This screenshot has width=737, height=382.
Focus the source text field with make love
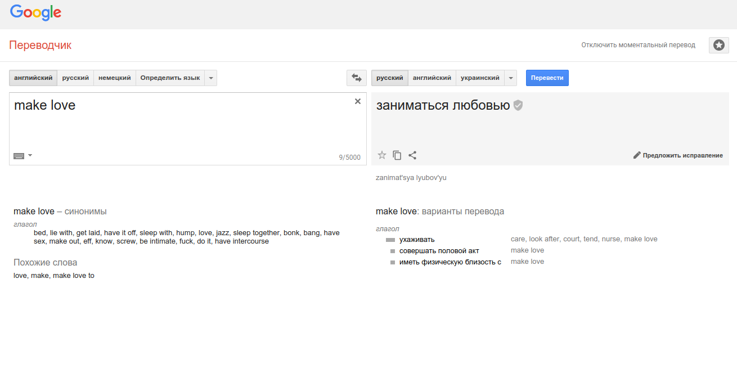tap(188, 129)
